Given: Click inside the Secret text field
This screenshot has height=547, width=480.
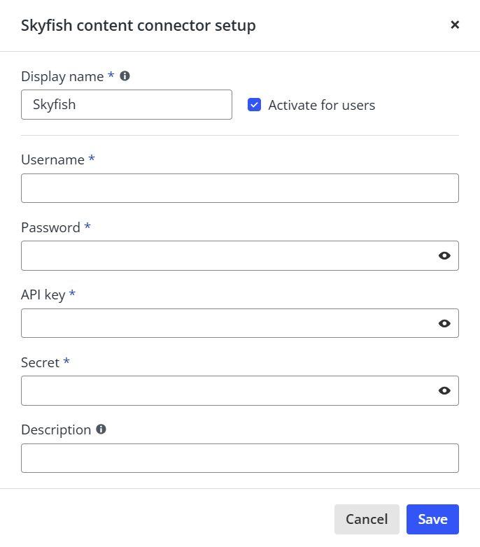Looking at the screenshot, I should 240,391.
